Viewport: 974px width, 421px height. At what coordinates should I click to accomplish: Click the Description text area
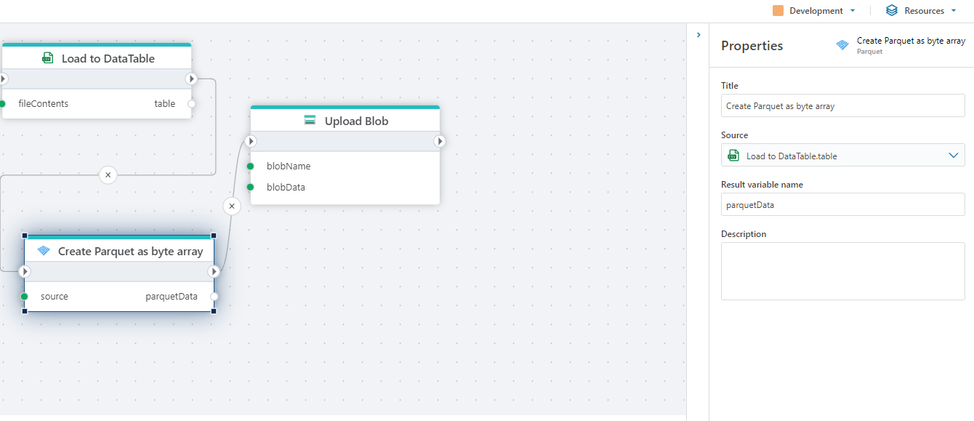click(842, 270)
